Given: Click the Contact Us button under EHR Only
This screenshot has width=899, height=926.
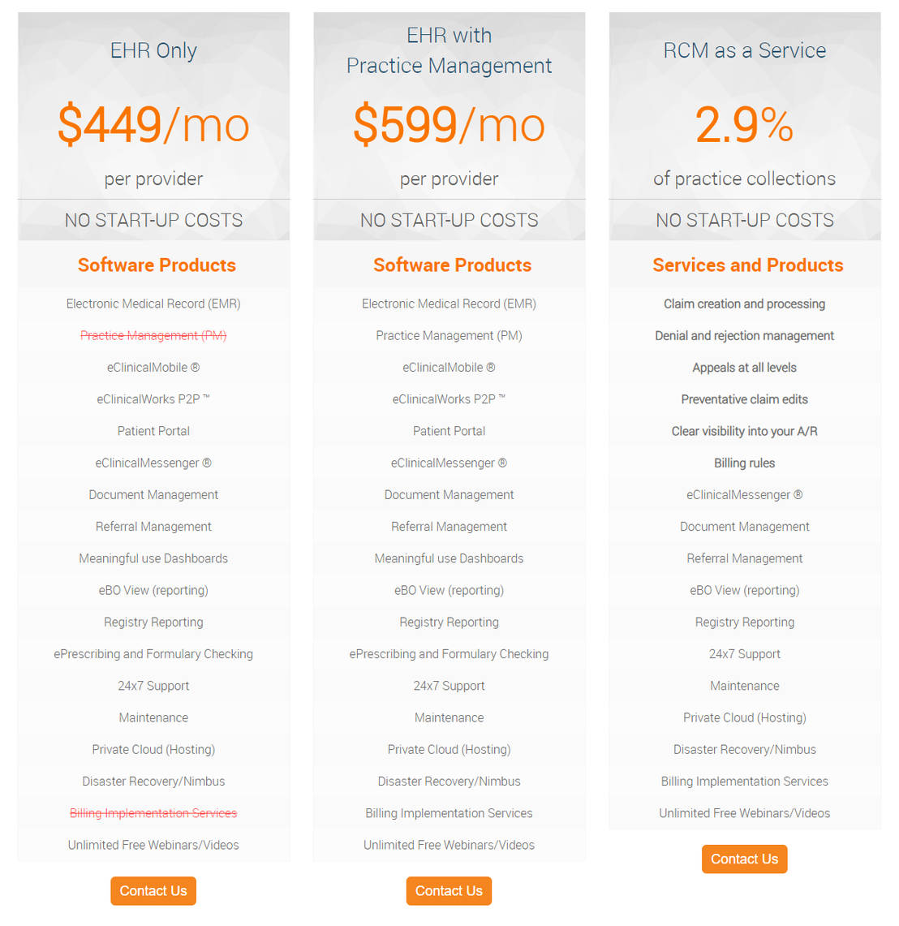Looking at the screenshot, I should (x=153, y=890).
